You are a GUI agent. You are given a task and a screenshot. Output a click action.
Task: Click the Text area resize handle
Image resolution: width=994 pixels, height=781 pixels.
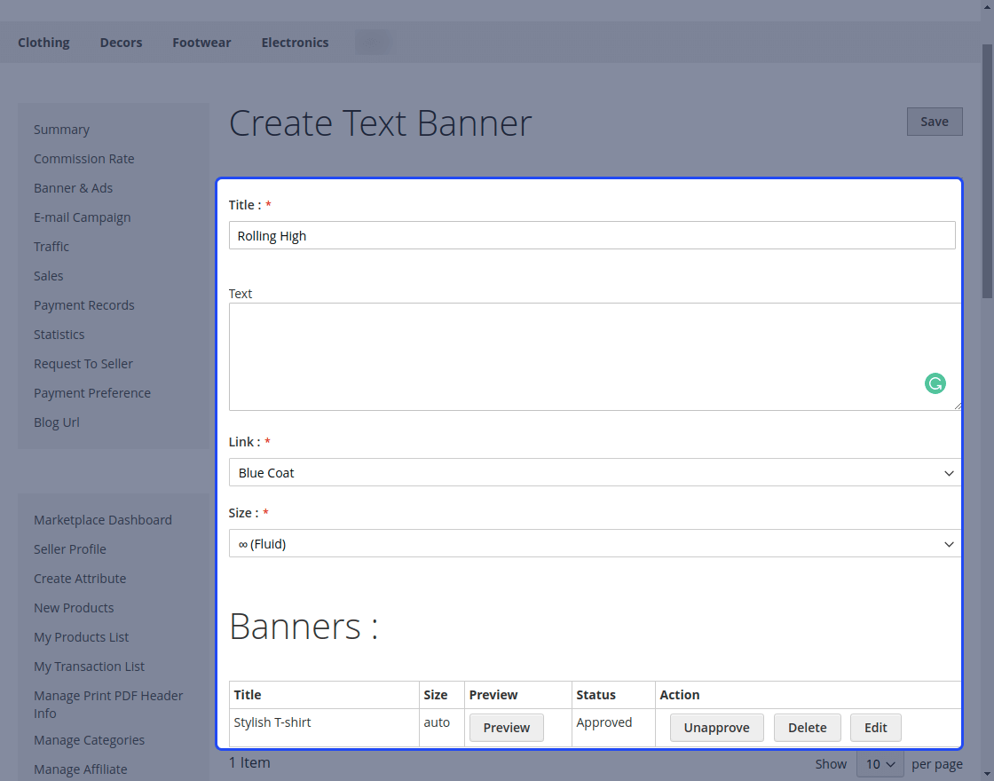(958, 406)
